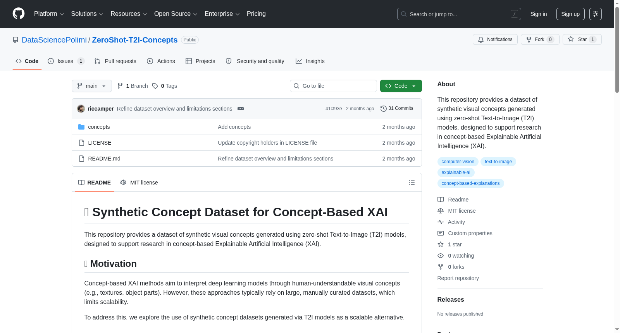Click the Go to file search field
This screenshot has height=333, width=620.
(x=333, y=86)
